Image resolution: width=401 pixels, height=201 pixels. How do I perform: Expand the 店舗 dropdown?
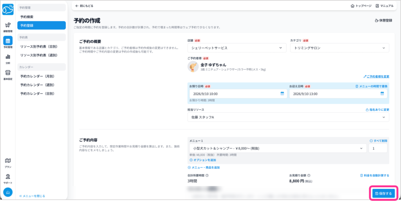point(237,48)
